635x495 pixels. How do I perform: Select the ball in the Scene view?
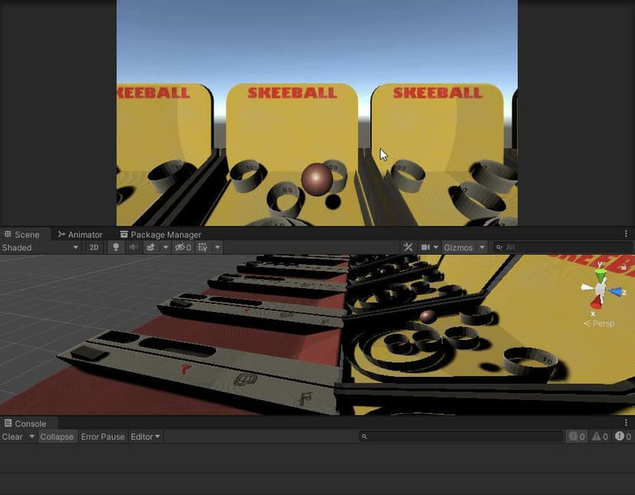[428, 316]
